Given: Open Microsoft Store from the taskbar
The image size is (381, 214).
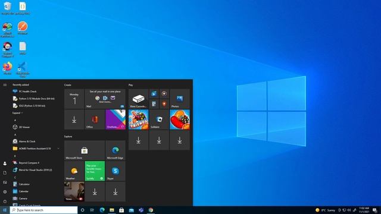Looking at the screenshot, I should (x=121, y=210).
